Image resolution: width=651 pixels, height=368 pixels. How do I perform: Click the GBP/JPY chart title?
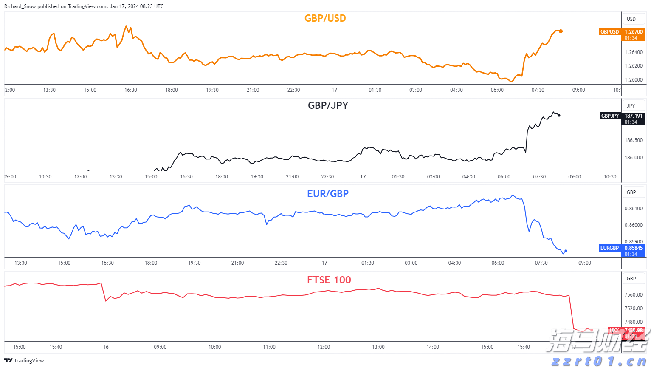coord(328,105)
